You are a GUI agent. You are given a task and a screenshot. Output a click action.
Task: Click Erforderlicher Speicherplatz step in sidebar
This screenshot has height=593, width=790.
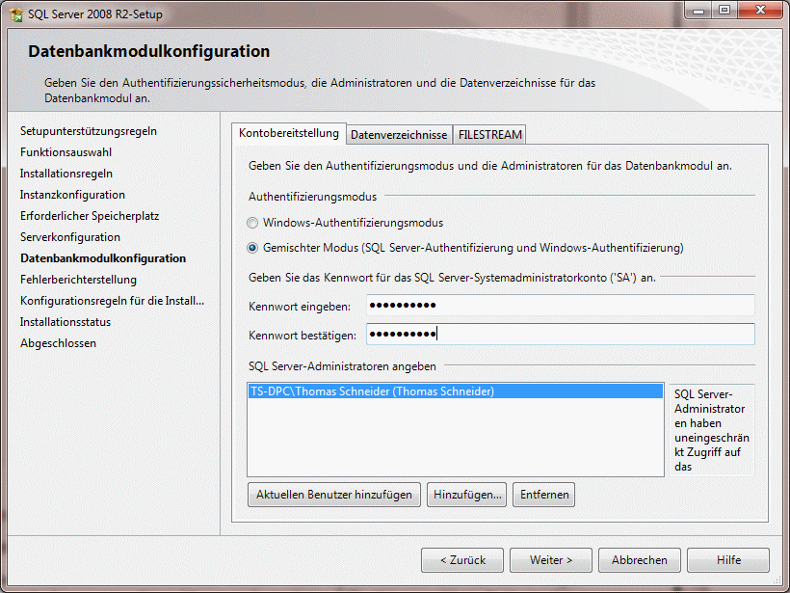pyautogui.click(x=90, y=216)
